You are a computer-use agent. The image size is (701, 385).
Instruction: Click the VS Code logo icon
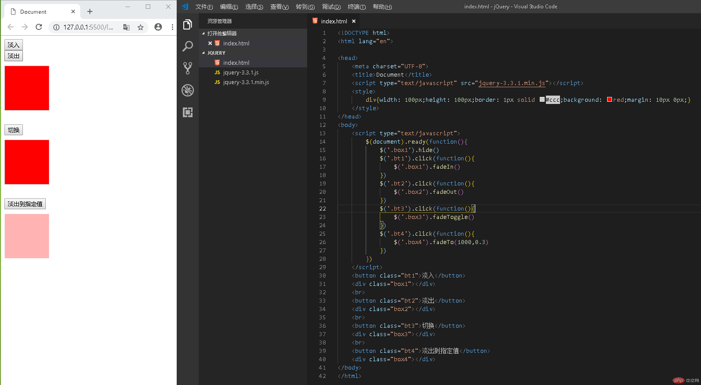click(x=185, y=7)
